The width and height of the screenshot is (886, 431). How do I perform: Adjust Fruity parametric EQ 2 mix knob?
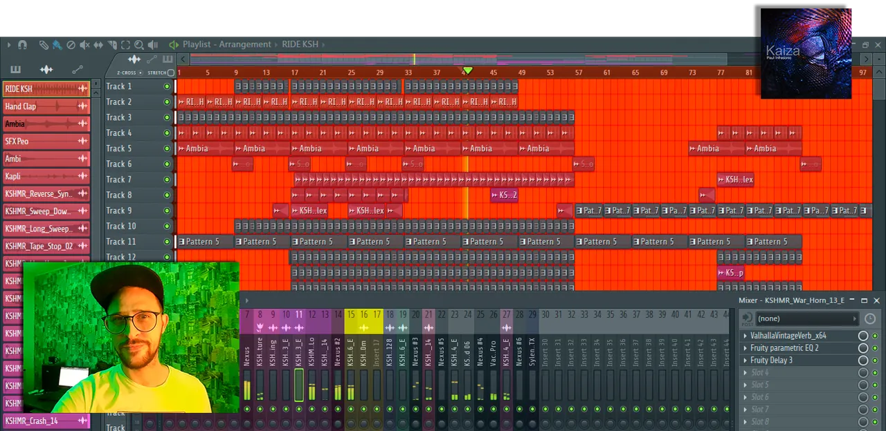pyautogui.click(x=863, y=348)
